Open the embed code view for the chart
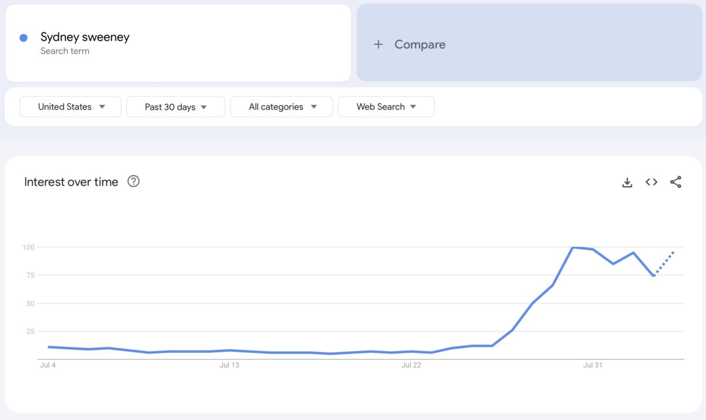 tap(651, 182)
